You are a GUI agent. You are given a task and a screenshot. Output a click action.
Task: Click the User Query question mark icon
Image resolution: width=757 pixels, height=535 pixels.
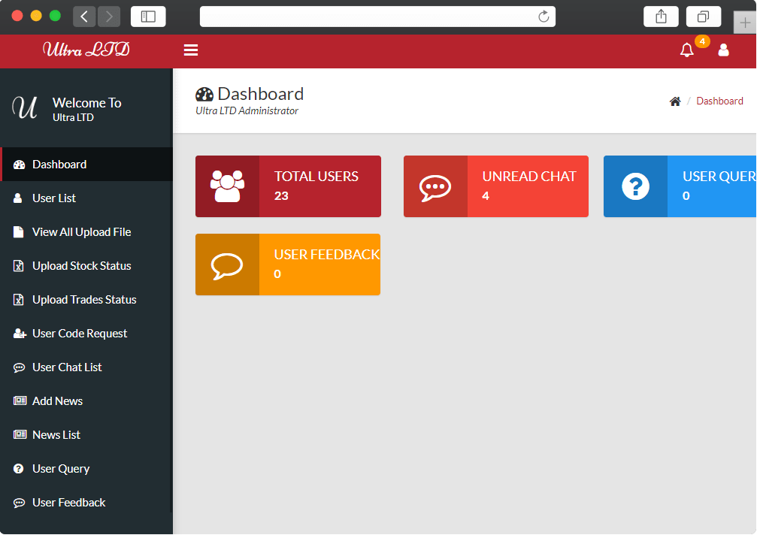point(635,186)
